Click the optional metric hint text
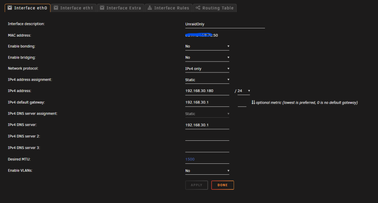This screenshot has height=203, width=378. pyautogui.click(x=307, y=103)
